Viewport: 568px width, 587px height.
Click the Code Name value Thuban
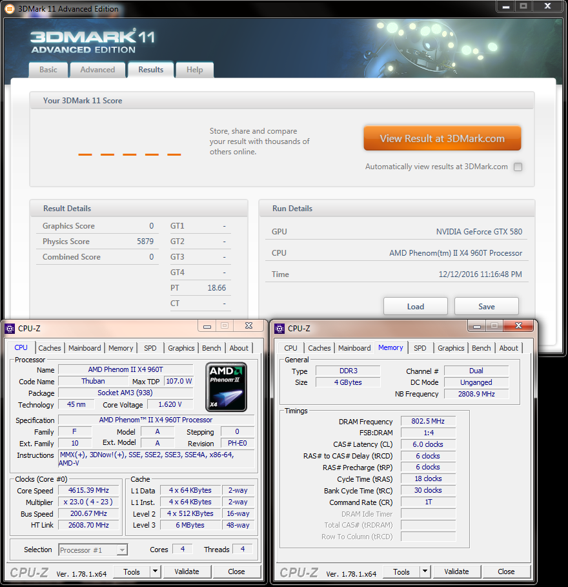coord(93,381)
